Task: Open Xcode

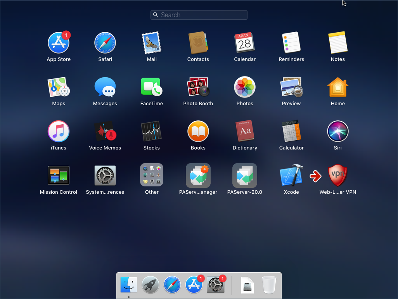Action: [291, 176]
